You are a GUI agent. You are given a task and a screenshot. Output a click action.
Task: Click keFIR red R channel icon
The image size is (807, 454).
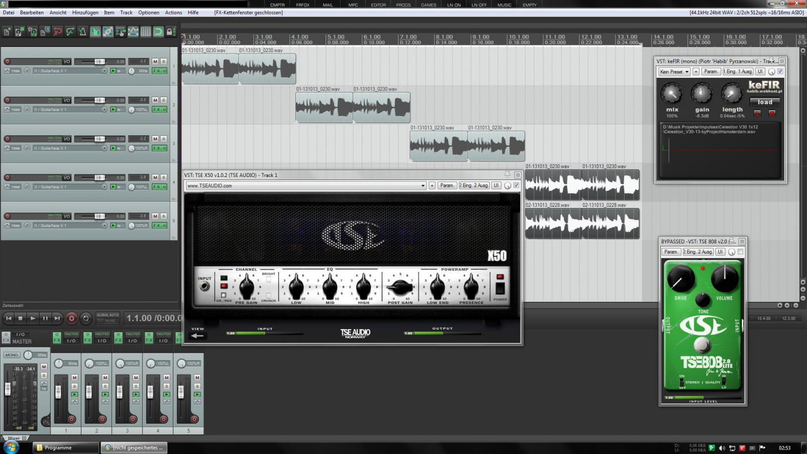[x=772, y=114]
